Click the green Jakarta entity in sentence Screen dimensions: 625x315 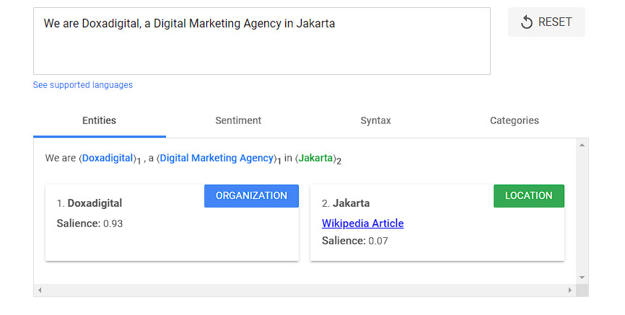315,158
